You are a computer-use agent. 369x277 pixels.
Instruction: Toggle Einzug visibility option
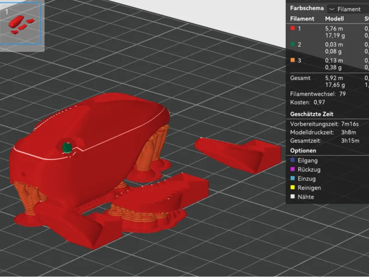point(292,178)
